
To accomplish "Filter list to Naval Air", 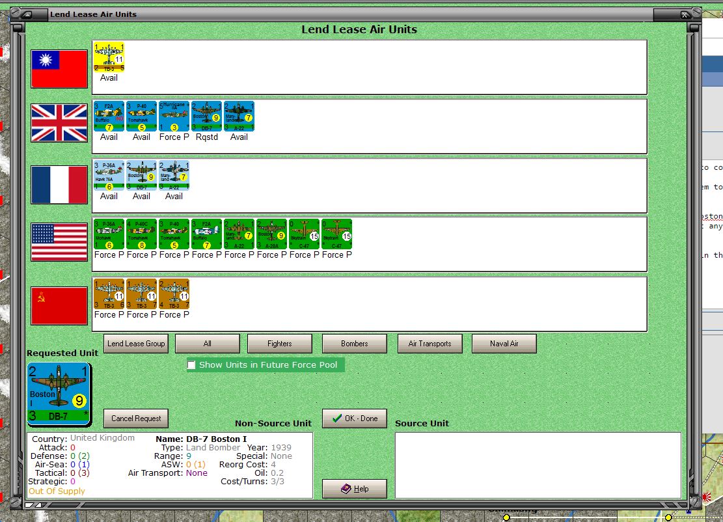I will click(504, 344).
